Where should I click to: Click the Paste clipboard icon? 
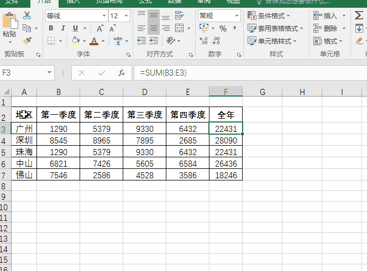pyautogui.click(x=10, y=21)
